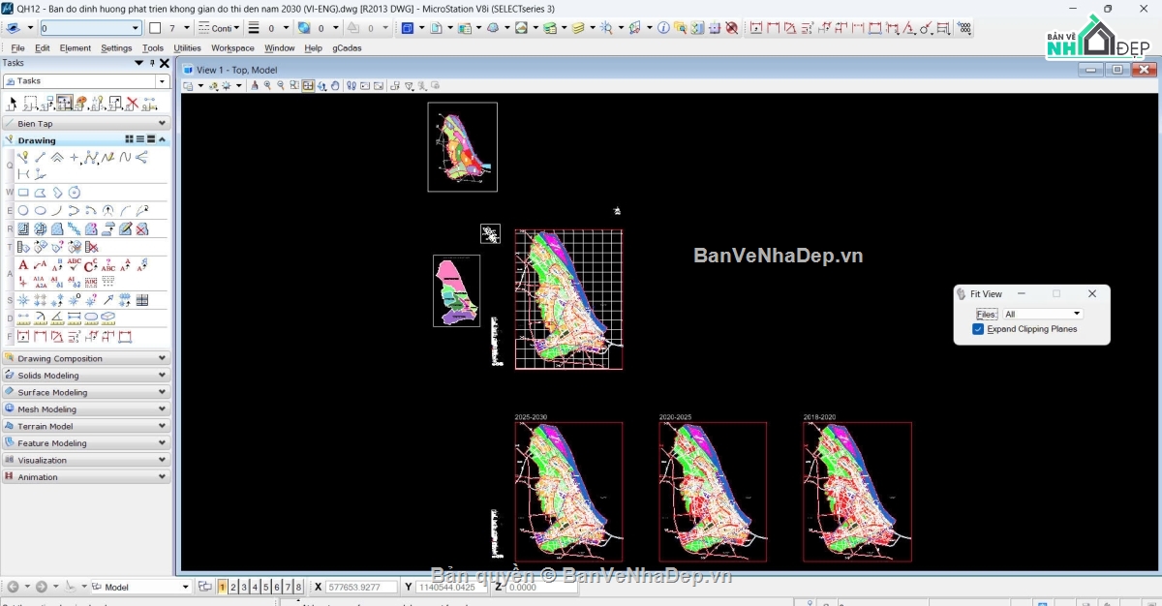Click the X coordinate input field
This screenshot has height=606, width=1162.
click(361, 587)
